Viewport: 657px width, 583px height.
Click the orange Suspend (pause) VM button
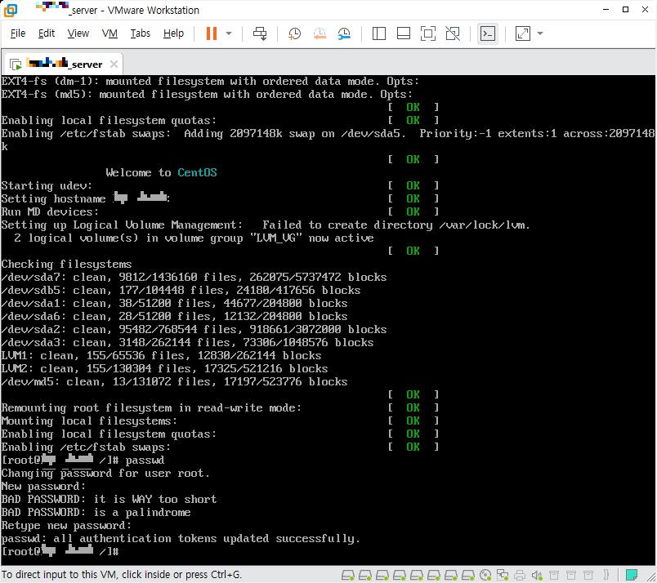(x=212, y=33)
